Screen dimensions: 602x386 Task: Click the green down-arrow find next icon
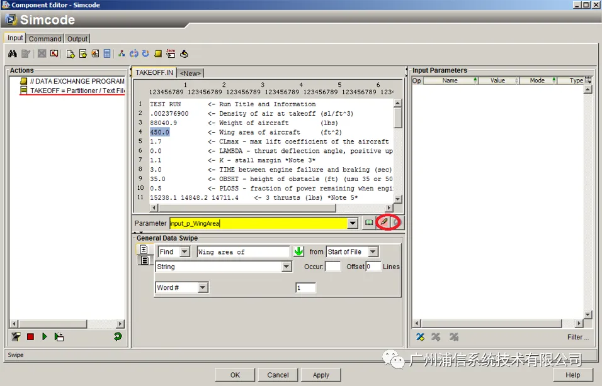pyautogui.click(x=298, y=251)
